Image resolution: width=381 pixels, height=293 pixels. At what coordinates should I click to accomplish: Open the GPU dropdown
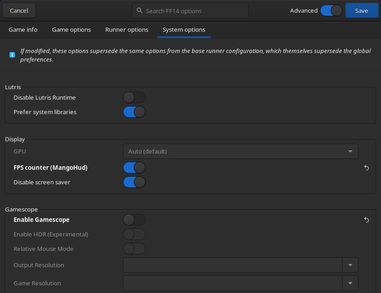point(240,151)
